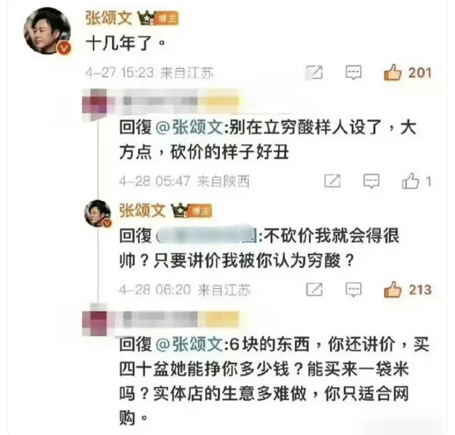Open 张颂文's small avatar in the reply
455x435 pixels.
[x=98, y=213]
